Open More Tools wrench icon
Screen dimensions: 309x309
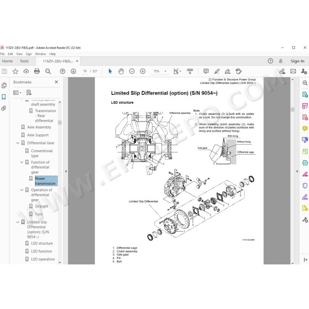tap(305, 219)
